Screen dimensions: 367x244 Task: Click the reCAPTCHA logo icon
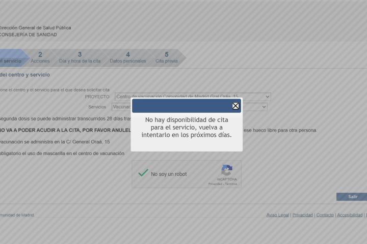227,170
